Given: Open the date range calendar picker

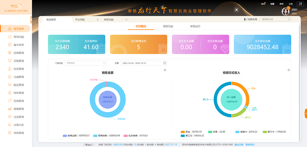Looking at the screenshot, I should coord(165,63).
